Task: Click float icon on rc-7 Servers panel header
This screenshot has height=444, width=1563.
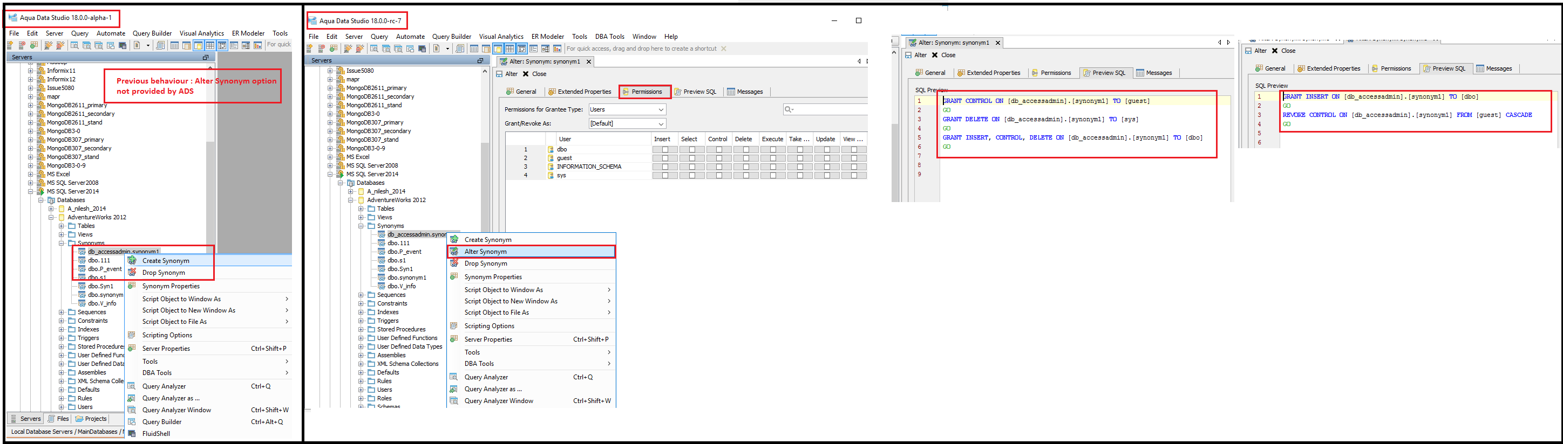Action: (480, 60)
